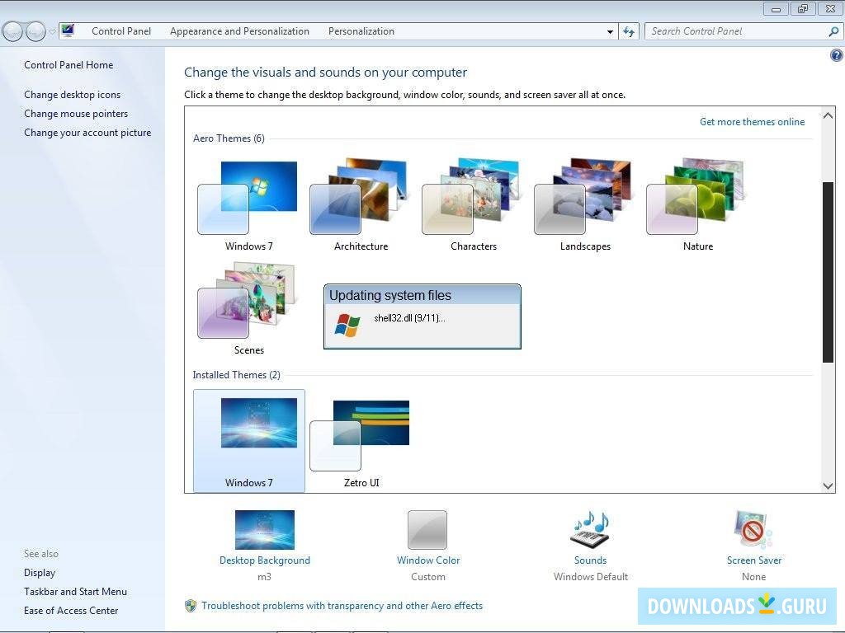The image size is (845, 633).
Task: Click the troubleshoot shield icon near the bottom
Action: (191, 606)
